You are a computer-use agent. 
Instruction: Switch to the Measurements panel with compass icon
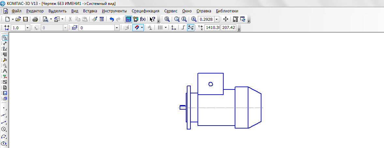5,71
